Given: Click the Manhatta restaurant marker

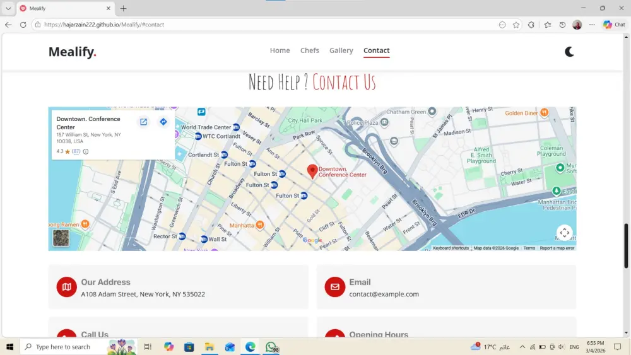Looking at the screenshot, I should [260, 225].
